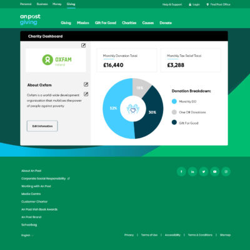Click the About An Post footer link
Image resolution: width=250 pixels, height=250 pixels.
(31, 171)
